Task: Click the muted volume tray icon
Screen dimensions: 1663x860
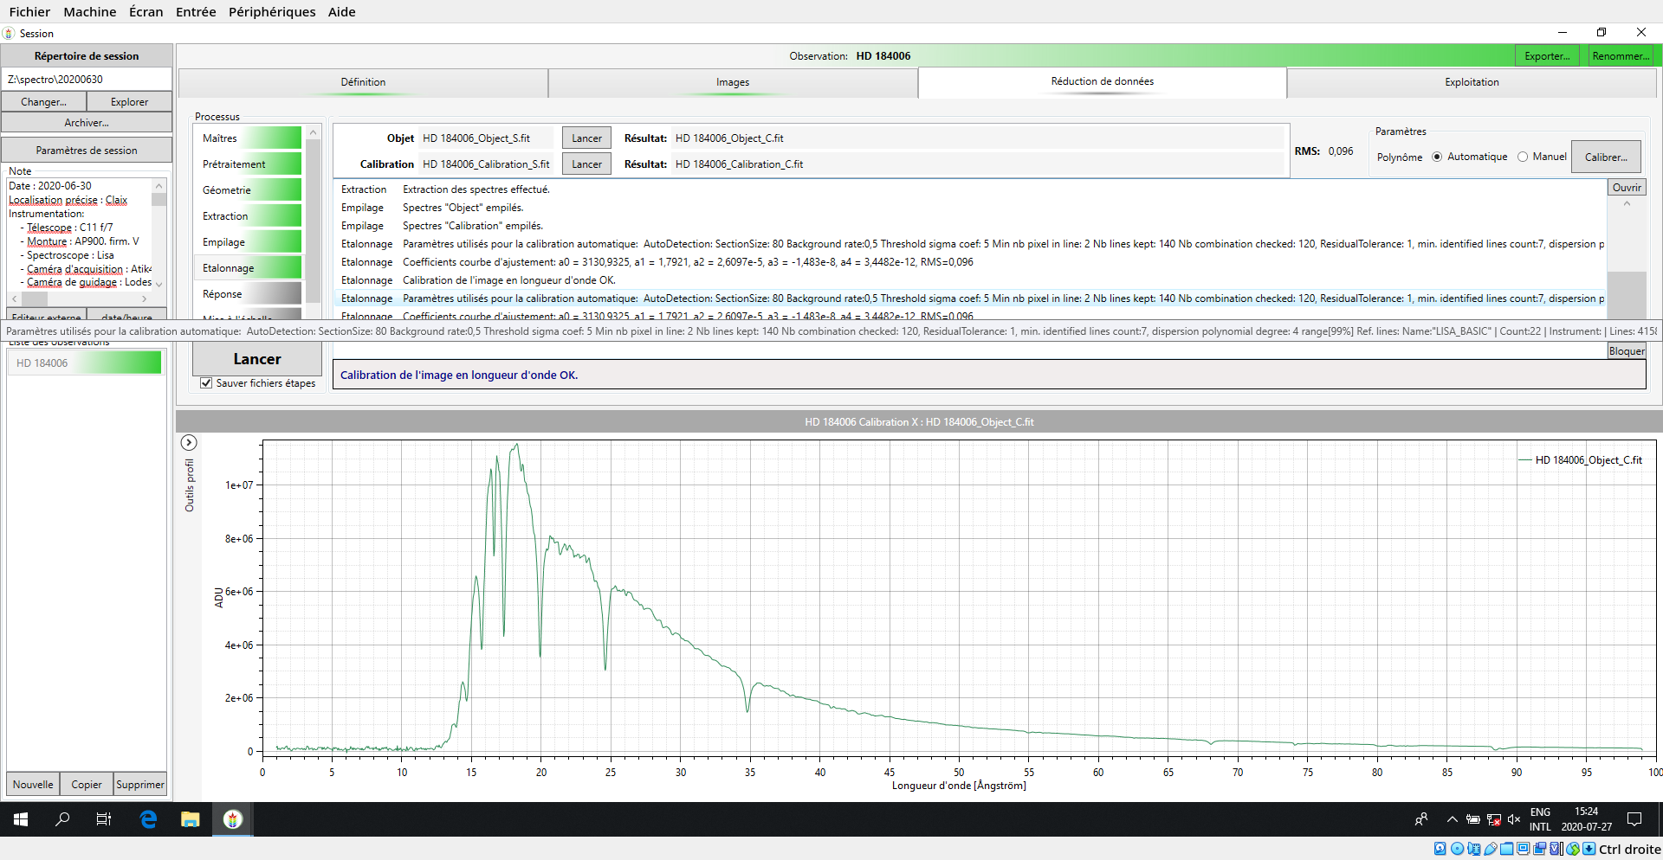Action: (x=1514, y=819)
